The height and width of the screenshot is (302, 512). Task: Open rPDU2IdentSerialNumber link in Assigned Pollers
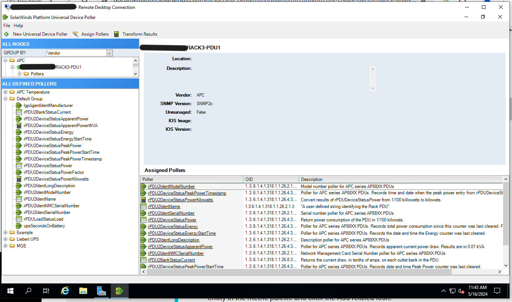tap(171, 213)
